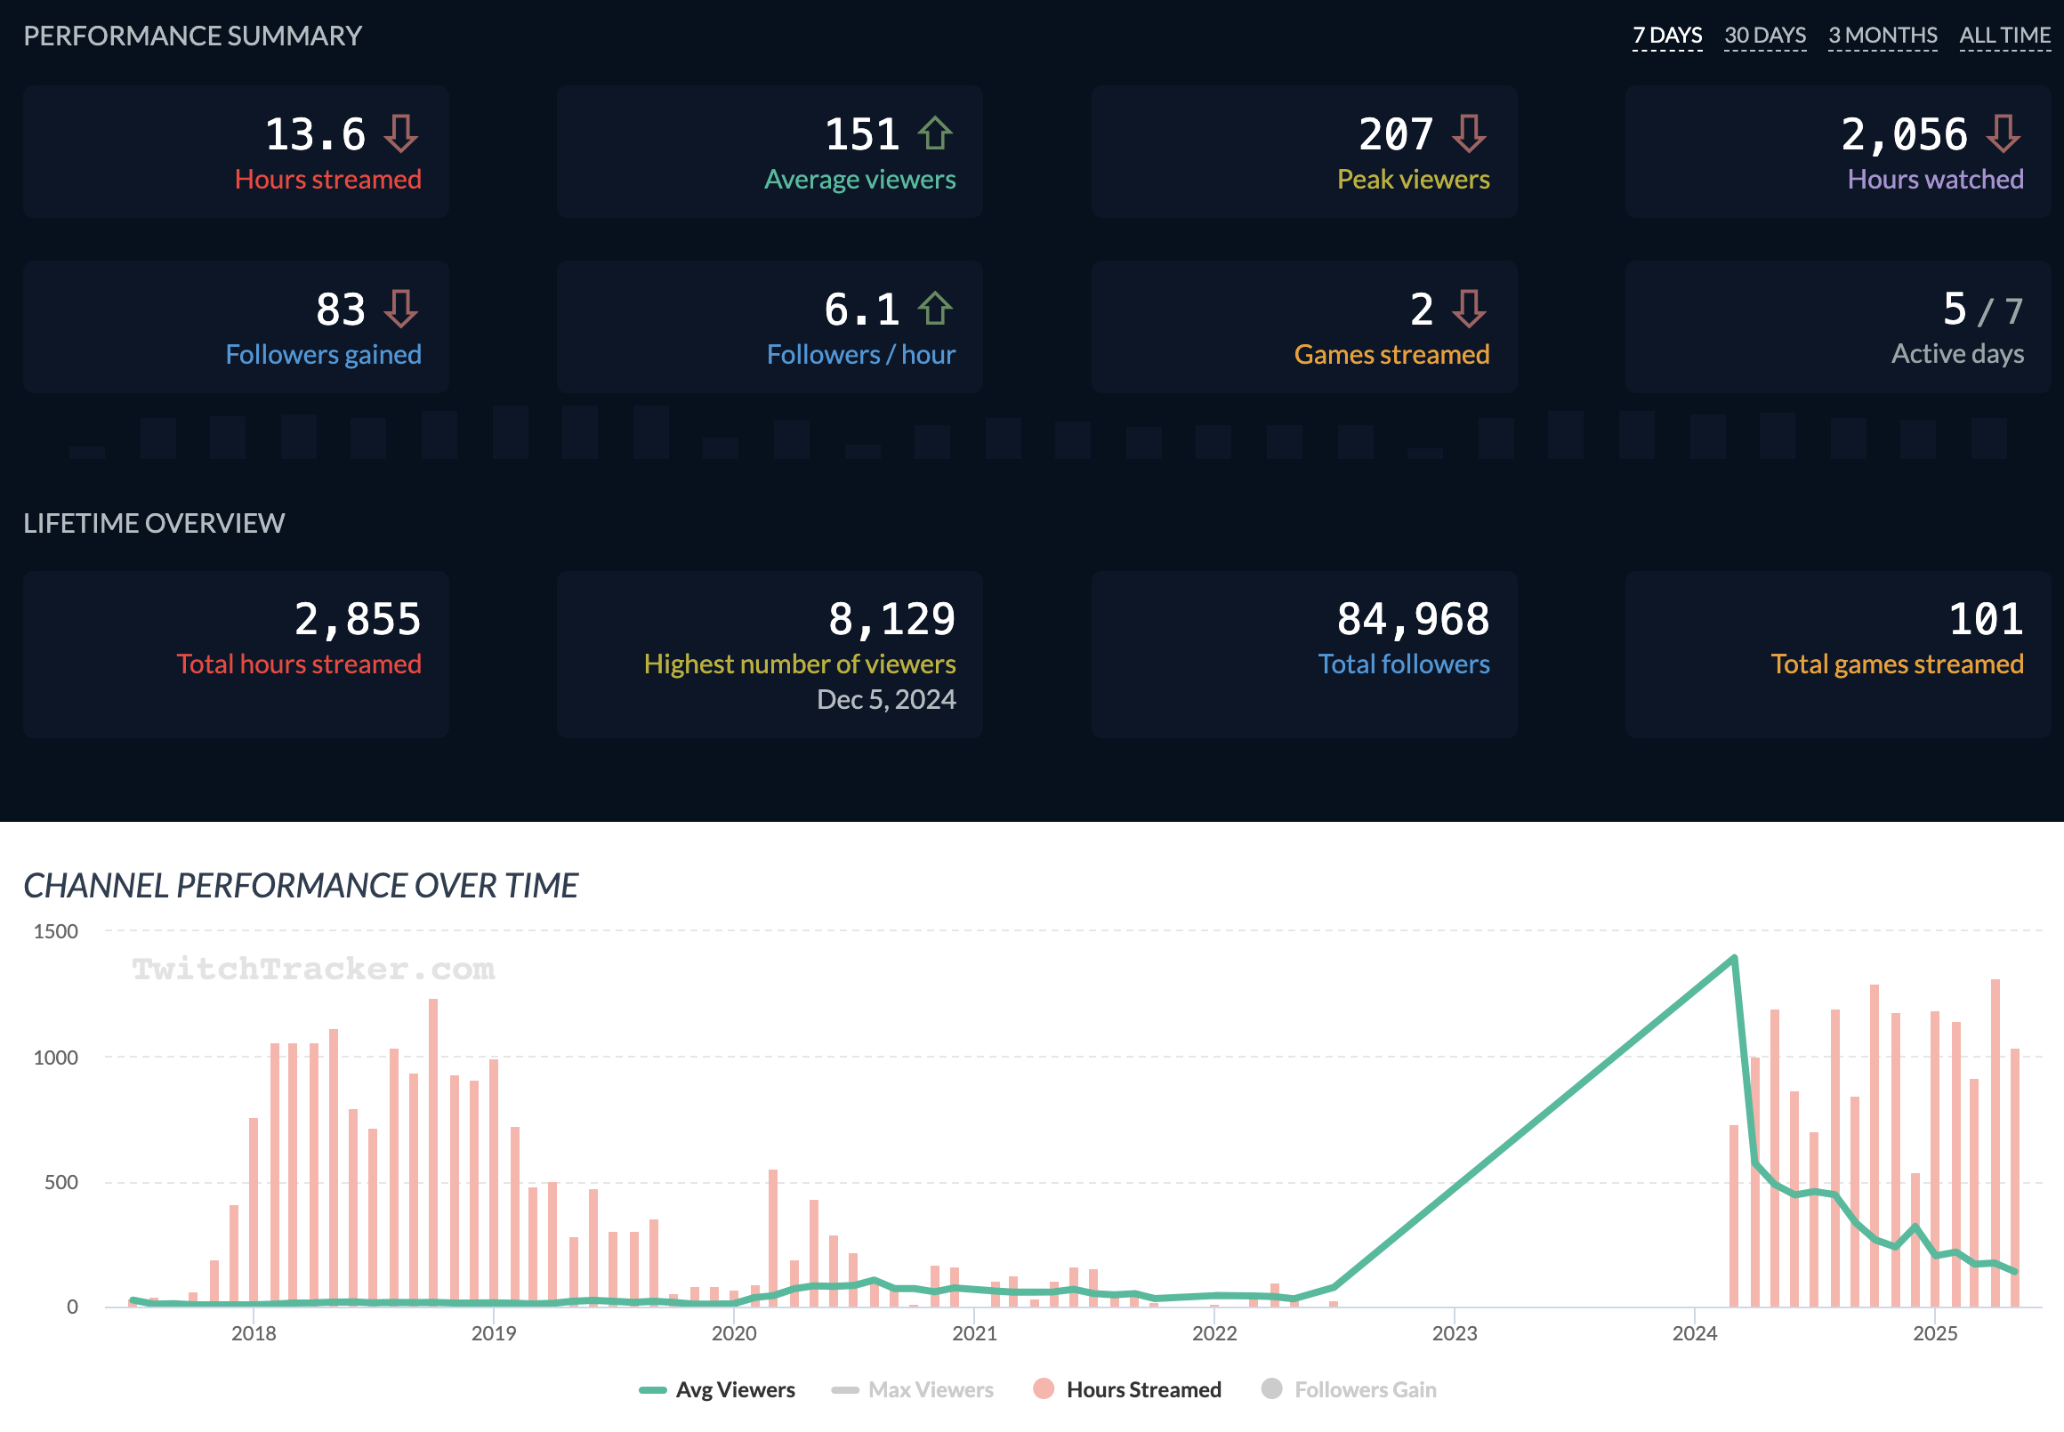Click the up arrow beside Average viewers
2064x1432 pixels.
click(x=934, y=133)
